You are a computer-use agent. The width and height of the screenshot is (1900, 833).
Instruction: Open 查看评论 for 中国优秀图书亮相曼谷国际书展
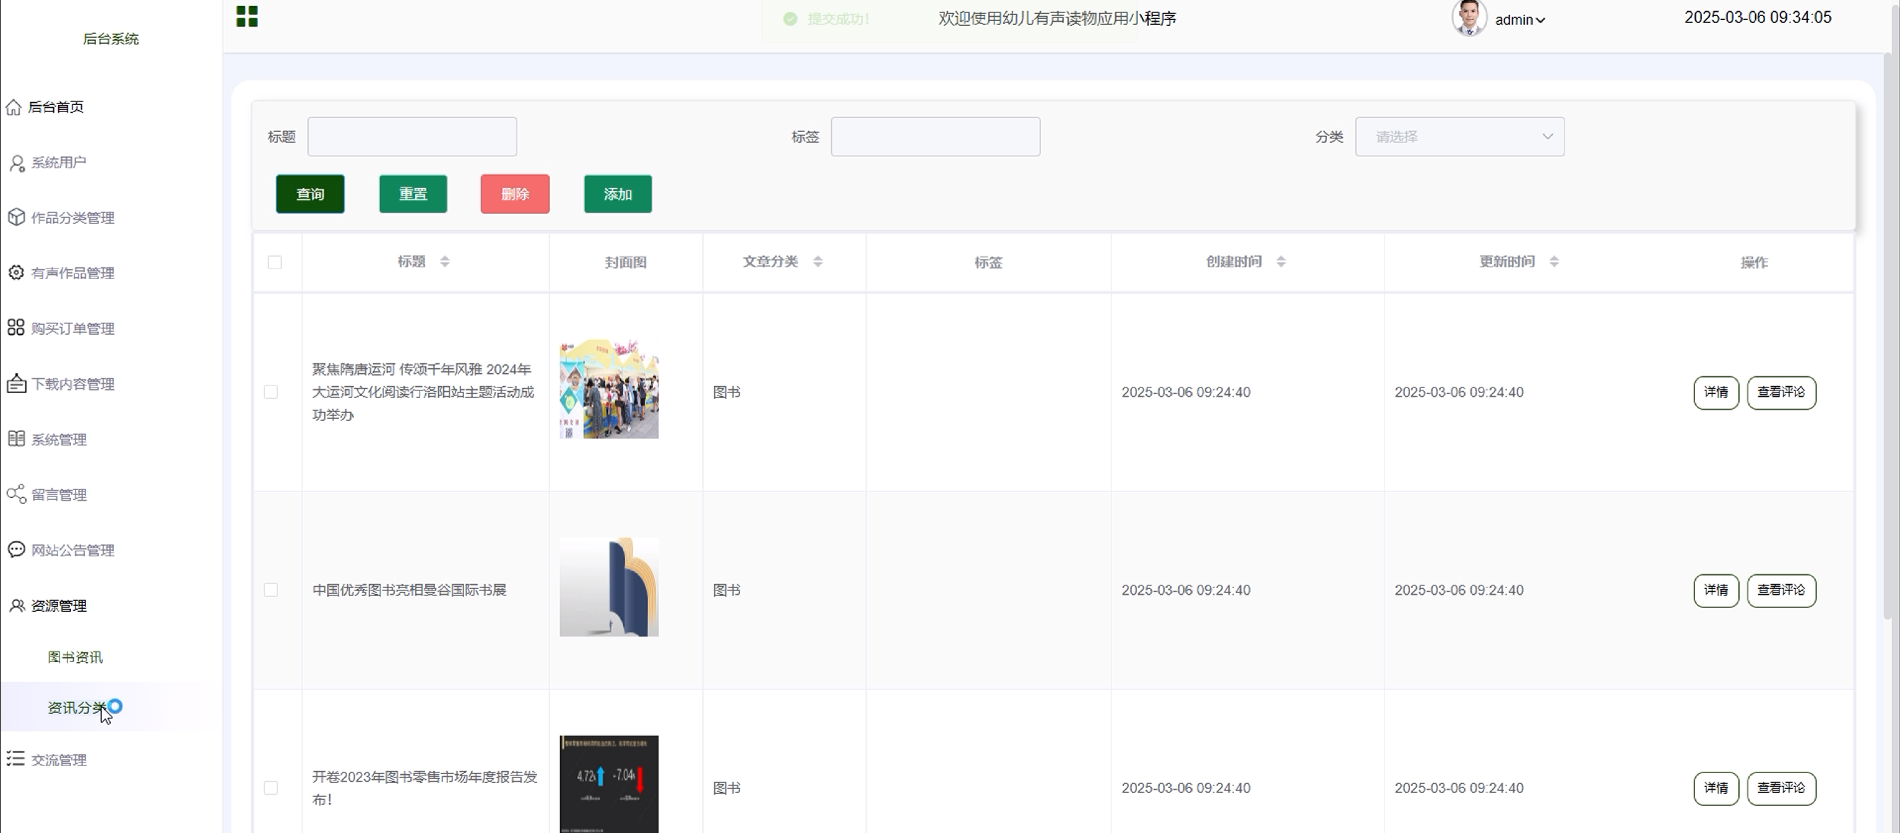(1781, 590)
